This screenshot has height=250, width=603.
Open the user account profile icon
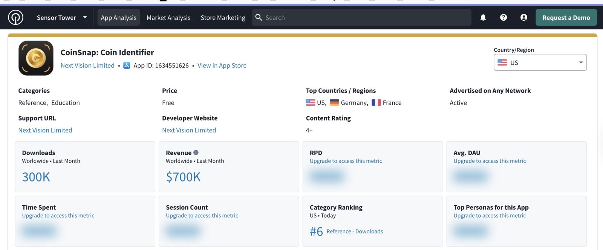click(x=523, y=17)
